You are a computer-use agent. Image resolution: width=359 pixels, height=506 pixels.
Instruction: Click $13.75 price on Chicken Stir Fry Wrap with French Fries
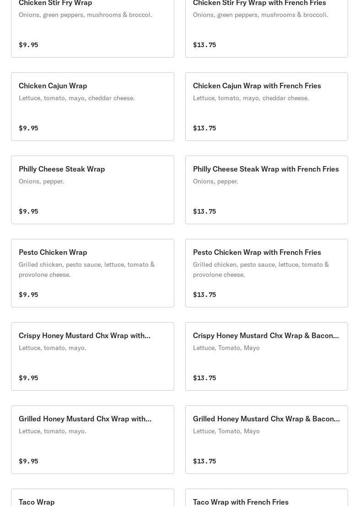click(204, 45)
